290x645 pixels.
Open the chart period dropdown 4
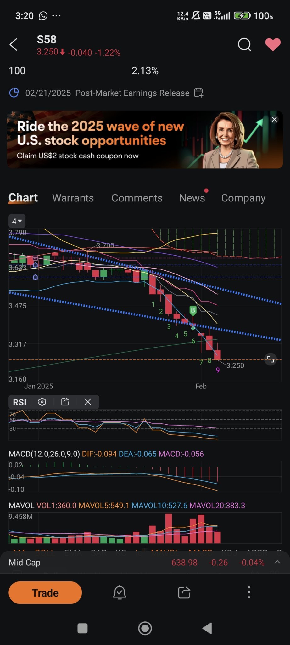17,221
